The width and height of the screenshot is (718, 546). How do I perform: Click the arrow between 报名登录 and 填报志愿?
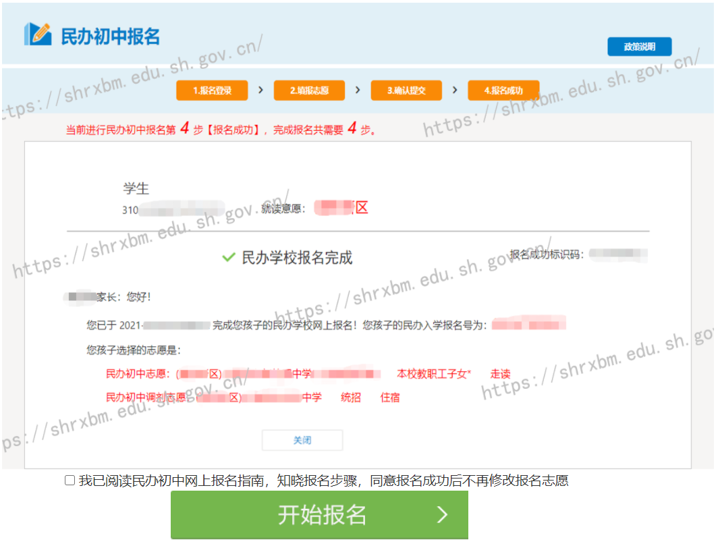(x=260, y=90)
